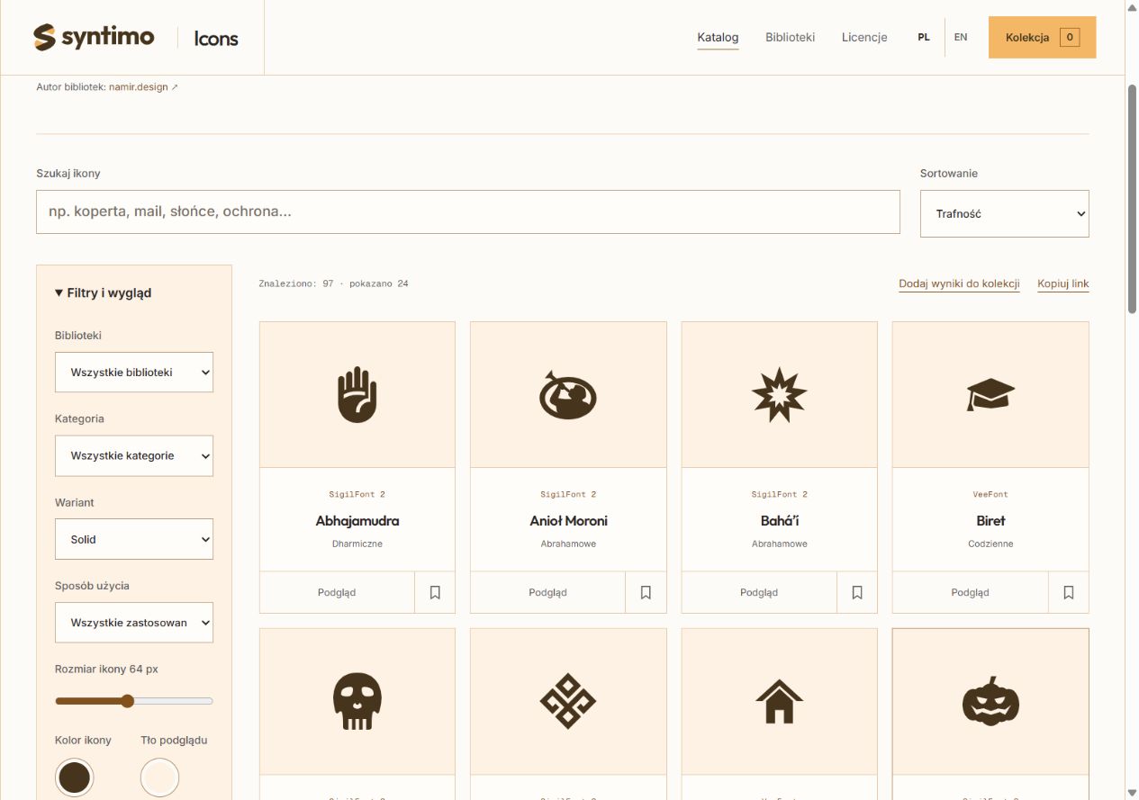Open Podgląd for Bahá'í
Viewport: 1139px width, 800px height.
[759, 592]
